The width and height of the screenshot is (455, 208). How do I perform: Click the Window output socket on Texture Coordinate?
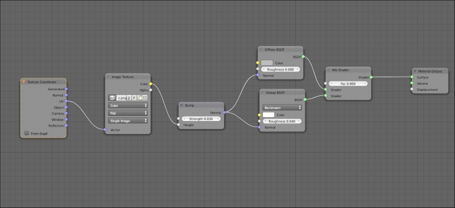[x=66, y=119]
